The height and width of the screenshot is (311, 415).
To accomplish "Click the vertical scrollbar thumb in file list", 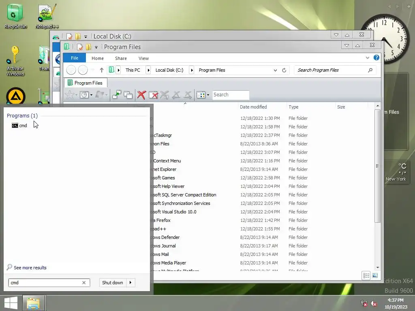I will pyautogui.click(x=377, y=166).
